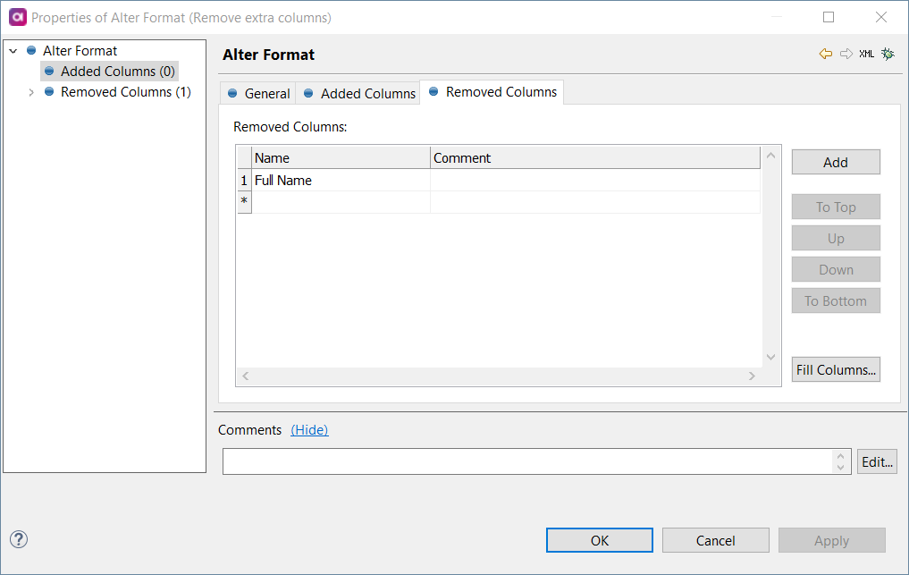Open help via the question mark icon
909x575 pixels.
pos(18,539)
